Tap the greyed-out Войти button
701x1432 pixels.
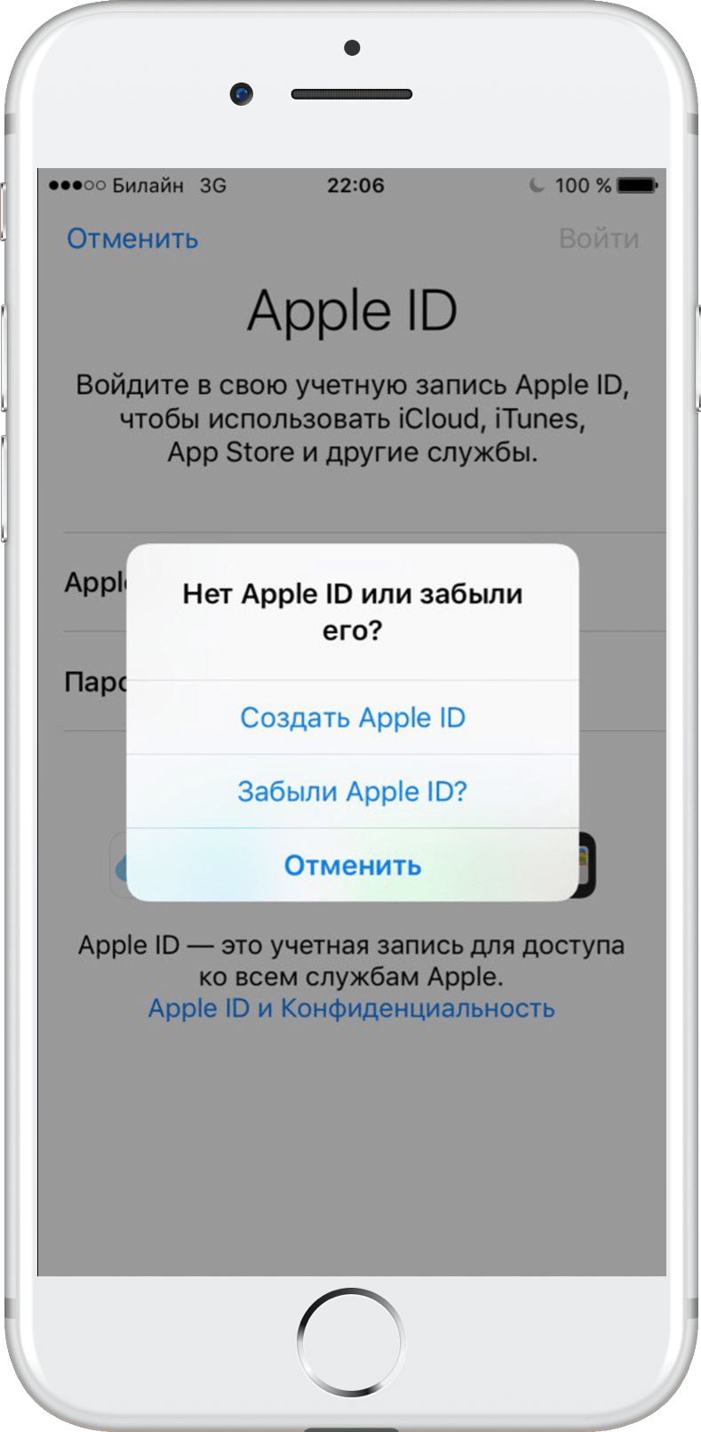point(599,238)
